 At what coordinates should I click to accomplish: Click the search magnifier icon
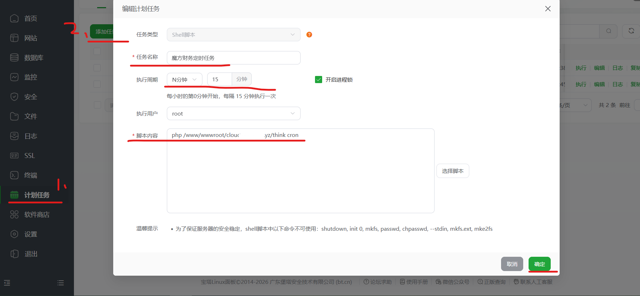point(609,31)
